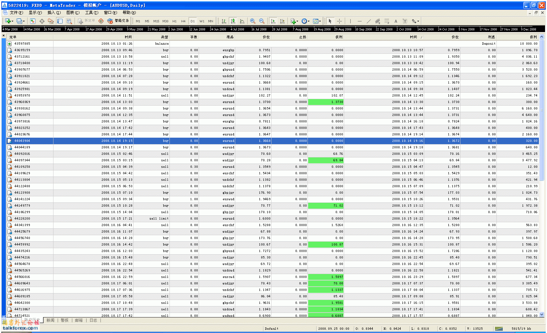Click the history list scroll up arrow
Viewport: 547px width, 333px height.
pyautogui.click(x=542, y=37)
